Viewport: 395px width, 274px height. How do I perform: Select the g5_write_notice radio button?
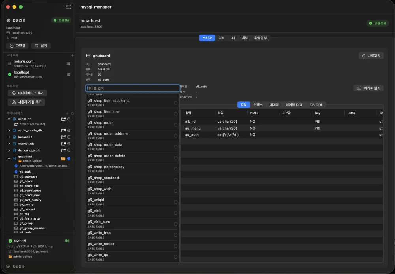tap(176, 246)
